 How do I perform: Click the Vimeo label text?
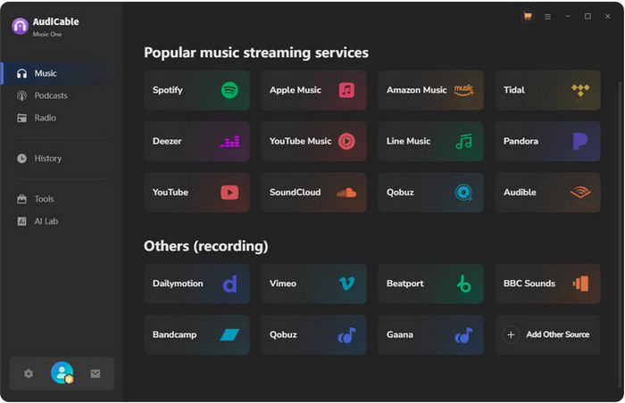pyautogui.click(x=283, y=284)
